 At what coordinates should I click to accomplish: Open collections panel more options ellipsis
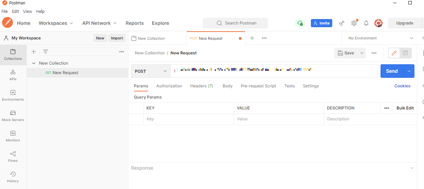point(122,52)
